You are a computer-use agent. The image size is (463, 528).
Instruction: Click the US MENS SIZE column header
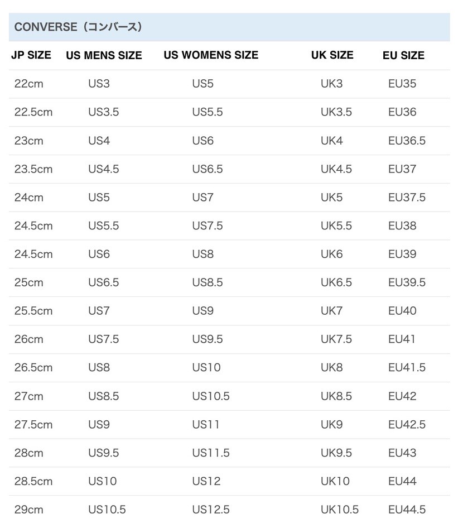(x=104, y=55)
